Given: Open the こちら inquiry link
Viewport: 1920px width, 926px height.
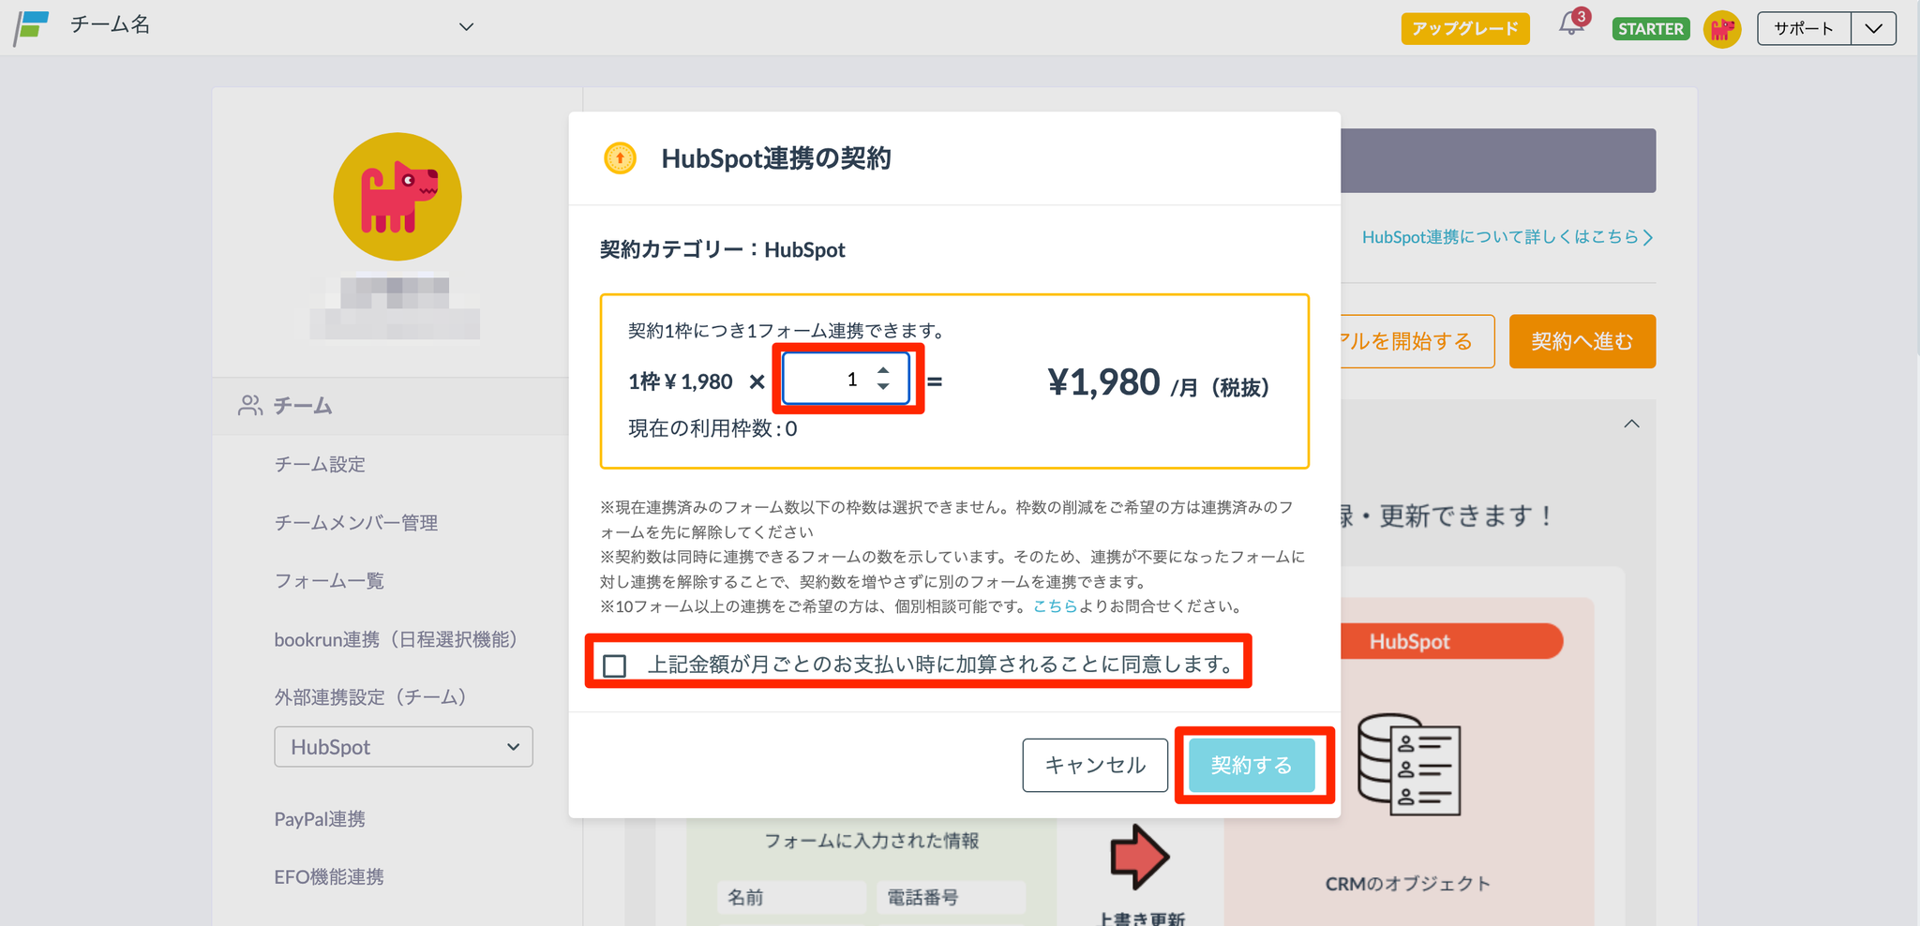Looking at the screenshot, I should click(x=1056, y=606).
